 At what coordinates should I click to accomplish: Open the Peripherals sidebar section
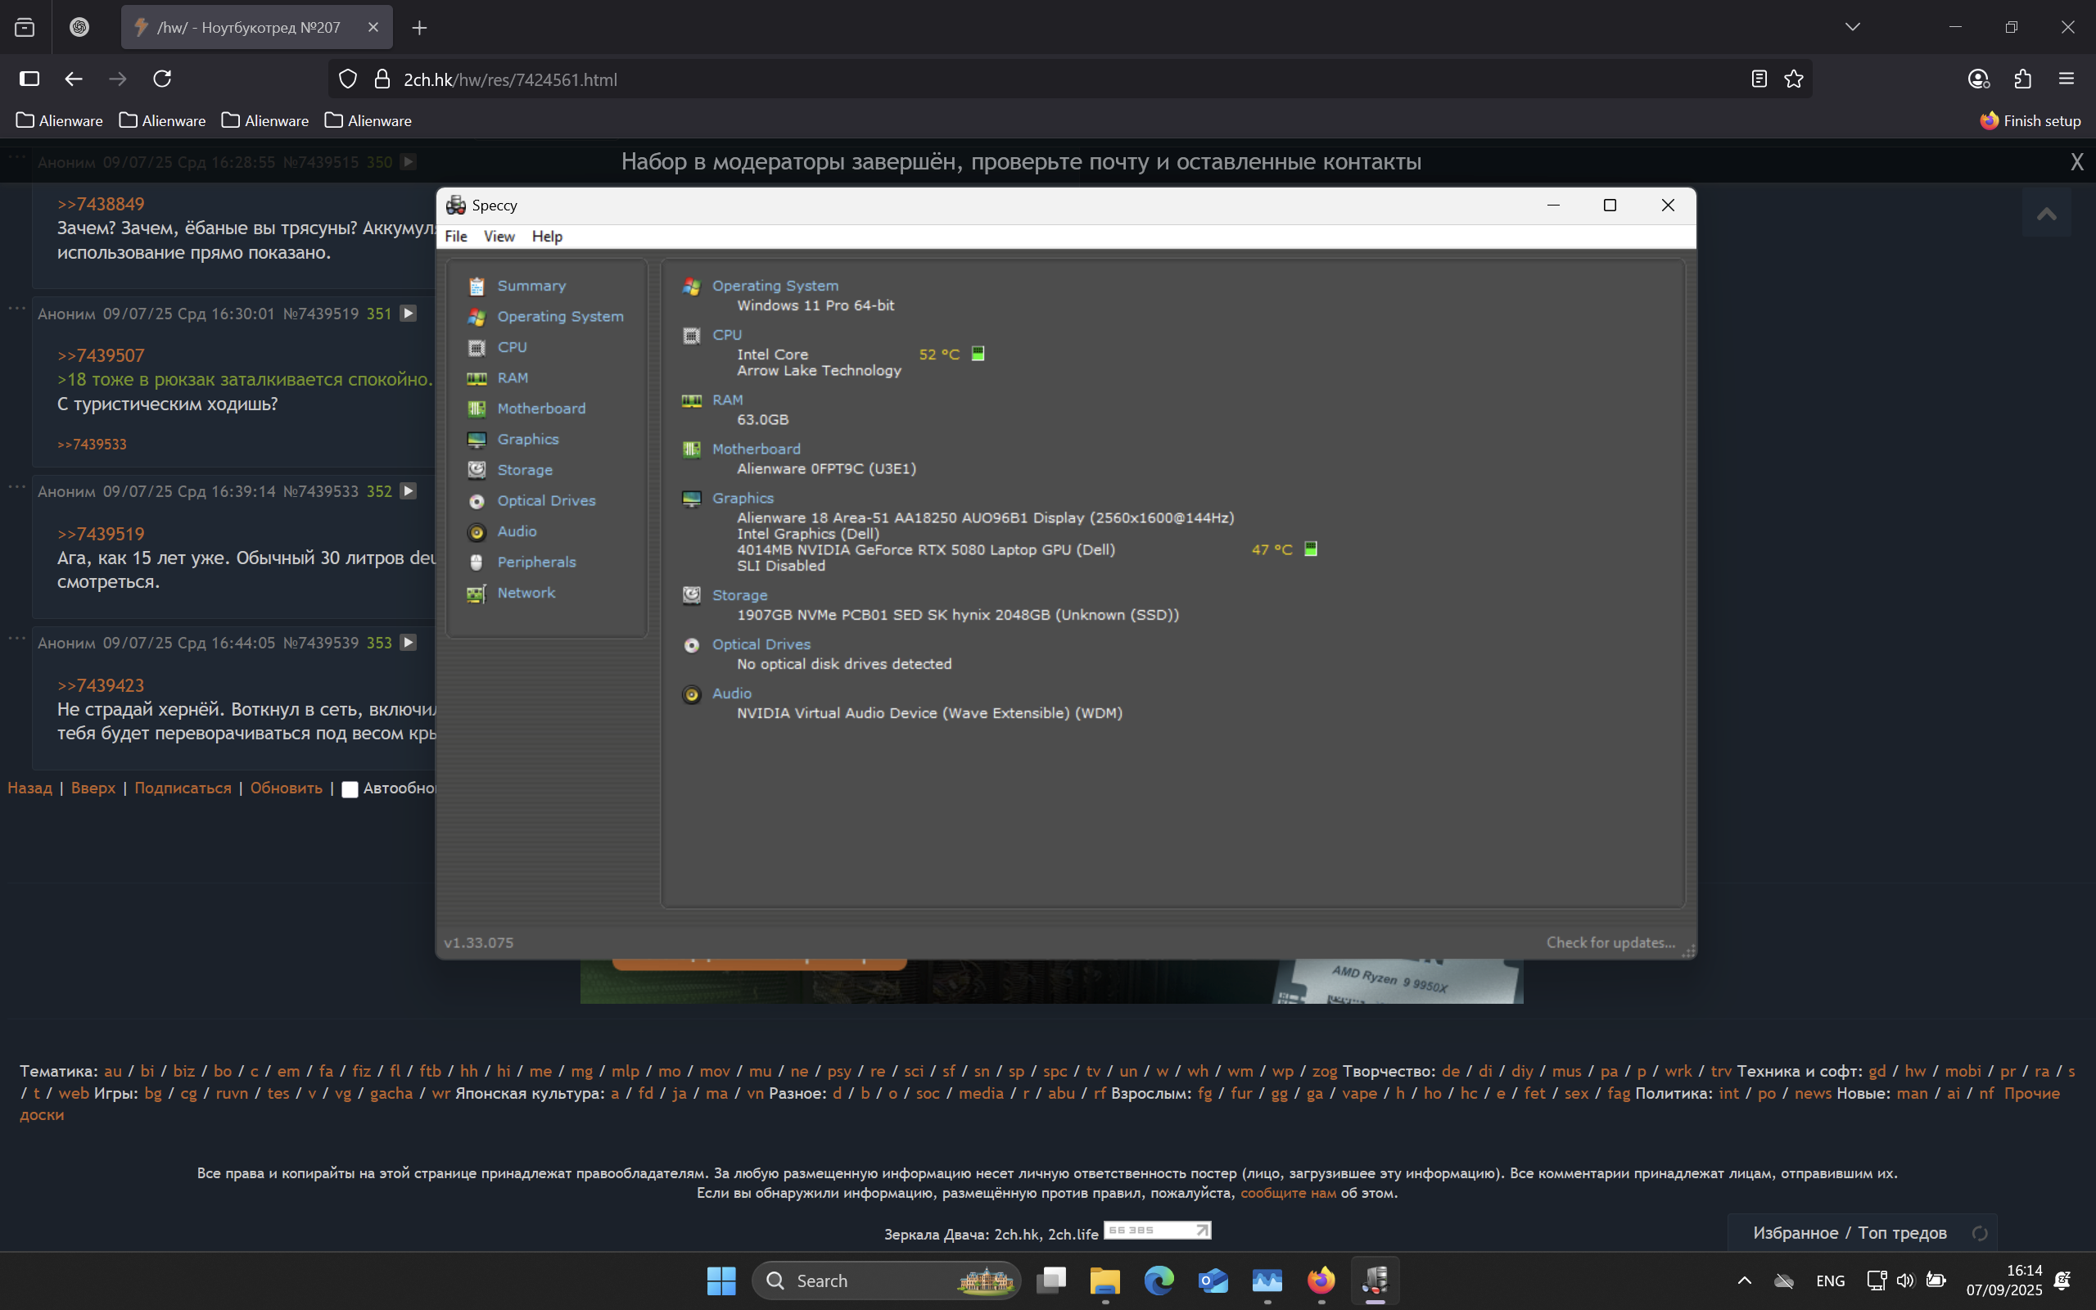[x=536, y=562]
